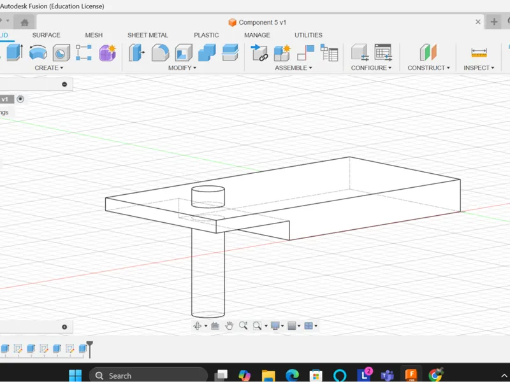The image size is (510, 382).
Task: Open the CONFIGURE dropdown menu
Action: [x=371, y=68]
